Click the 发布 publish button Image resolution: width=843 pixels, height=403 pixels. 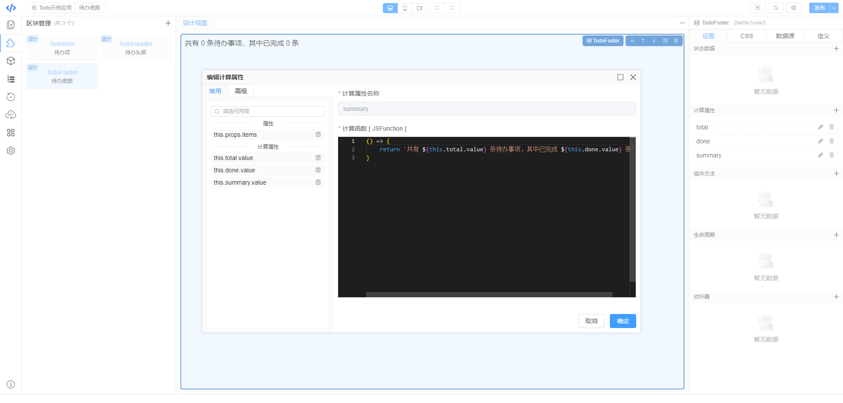(820, 8)
